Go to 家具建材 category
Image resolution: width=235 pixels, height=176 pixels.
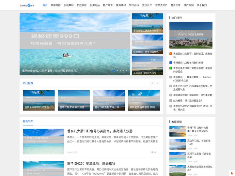click(121, 5)
